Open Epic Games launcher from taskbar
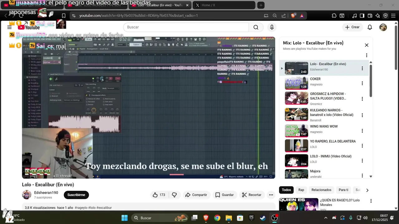The width and height of the screenshot is (399, 224). click(x=251, y=218)
